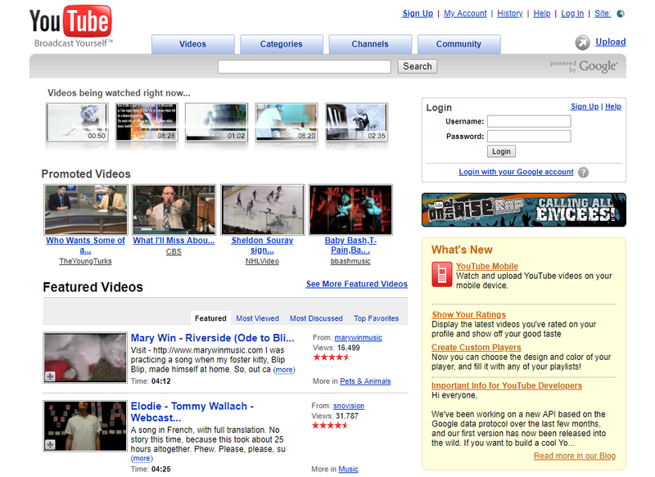Image resolution: width=655 pixels, height=477 pixels.
Task: Switch to the Channels tab
Action: [370, 44]
